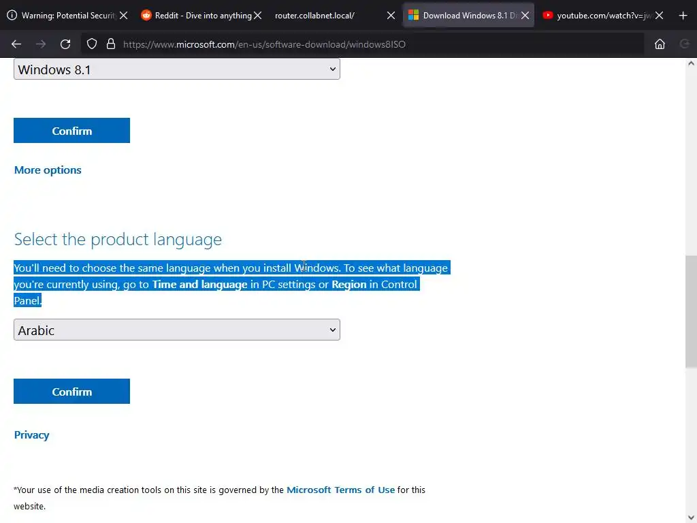Click the Reddit favicon in tab
The image size is (697, 523).
146,15
